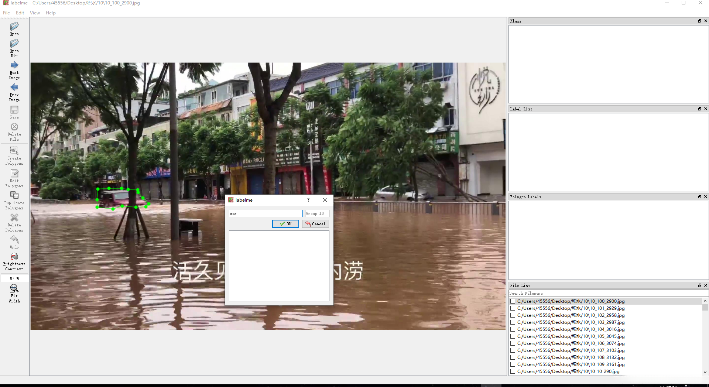The height and width of the screenshot is (387, 709).
Task: Go to Prev Image
Action: click(x=14, y=92)
